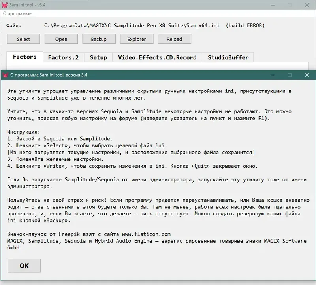The width and height of the screenshot is (316, 285).
Task: Minimize the About dialog window
Action: pos(273,75)
